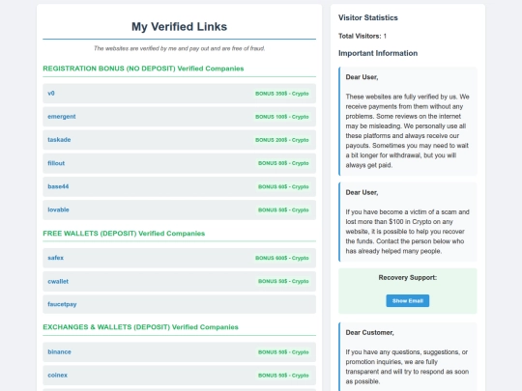Select the Free Wallets section heading
Image resolution: width=522 pixels, height=391 pixels.
pos(124,234)
